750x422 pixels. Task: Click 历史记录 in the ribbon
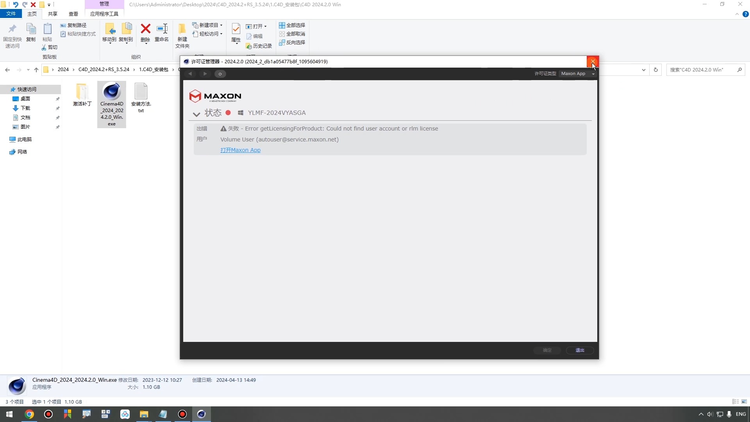pos(259,46)
